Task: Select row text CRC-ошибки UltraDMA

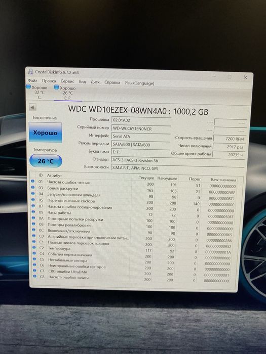Action: [67, 272]
